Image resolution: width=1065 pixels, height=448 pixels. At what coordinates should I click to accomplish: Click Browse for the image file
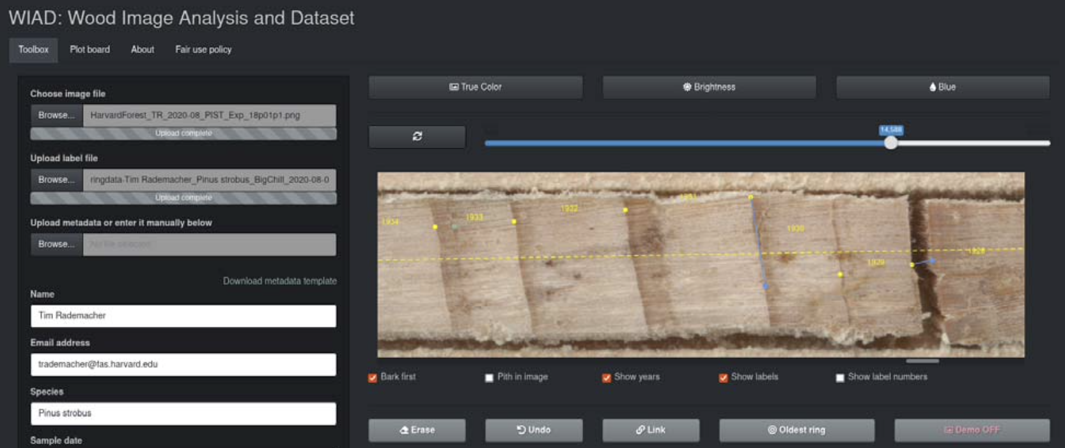pyautogui.click(x=56, y=116)
